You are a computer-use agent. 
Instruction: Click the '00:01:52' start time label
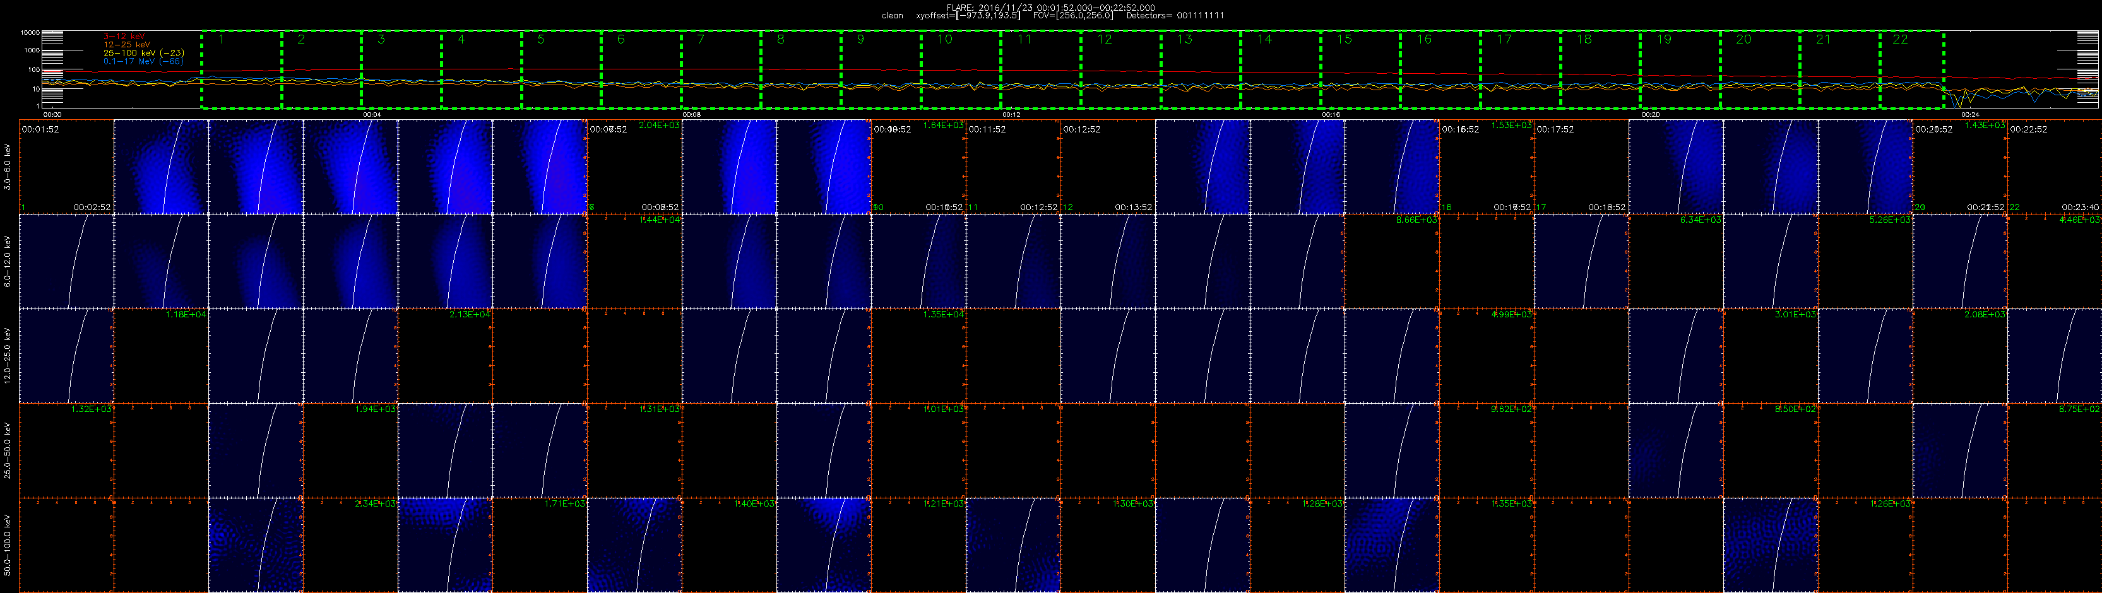click(40, 129)
